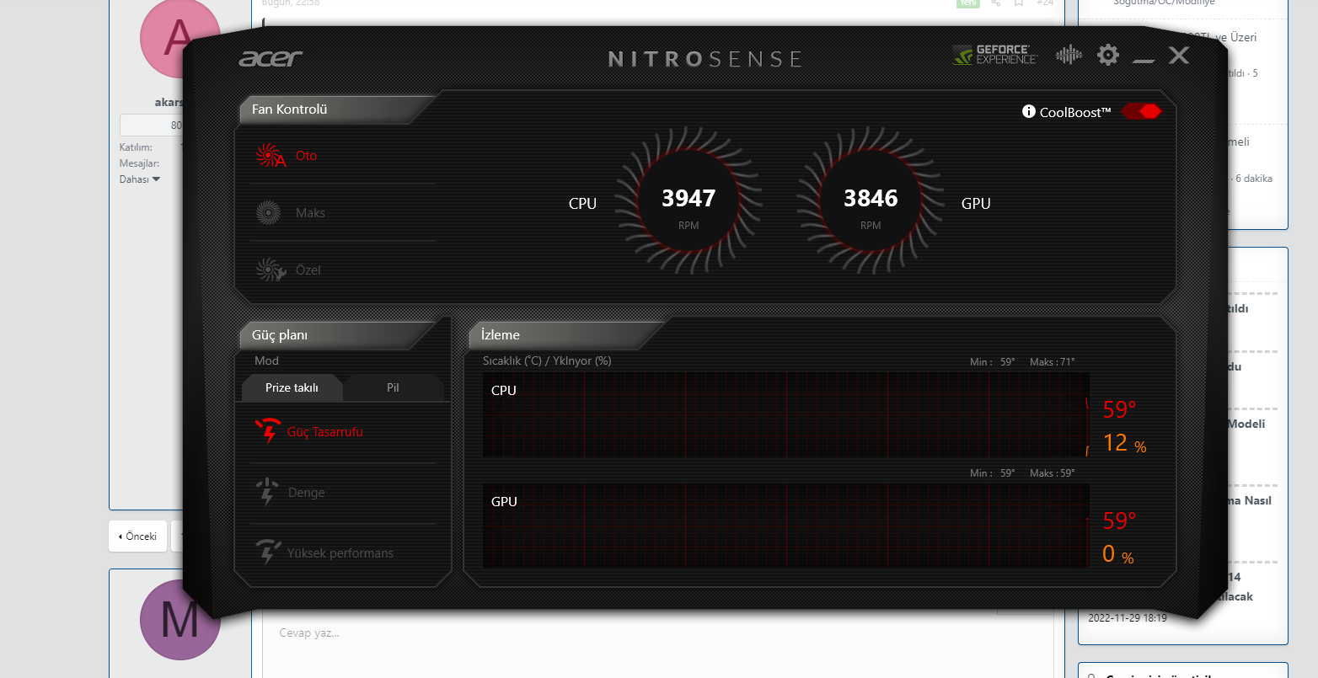Click the Fan Kontrolü panel header

(335, 109)
